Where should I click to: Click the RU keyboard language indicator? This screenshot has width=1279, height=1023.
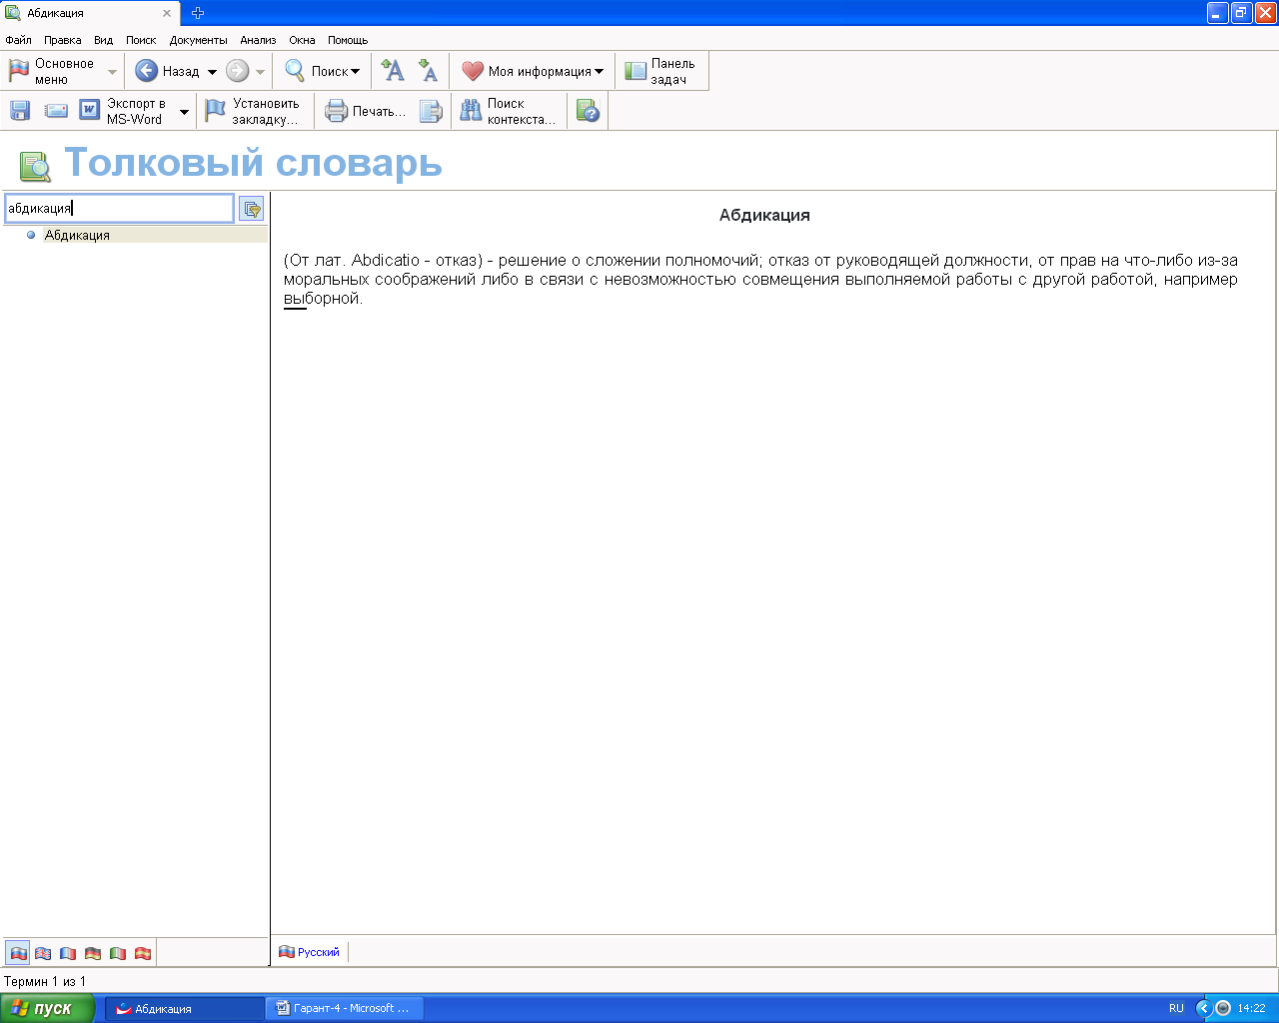click(1176, 1008)
